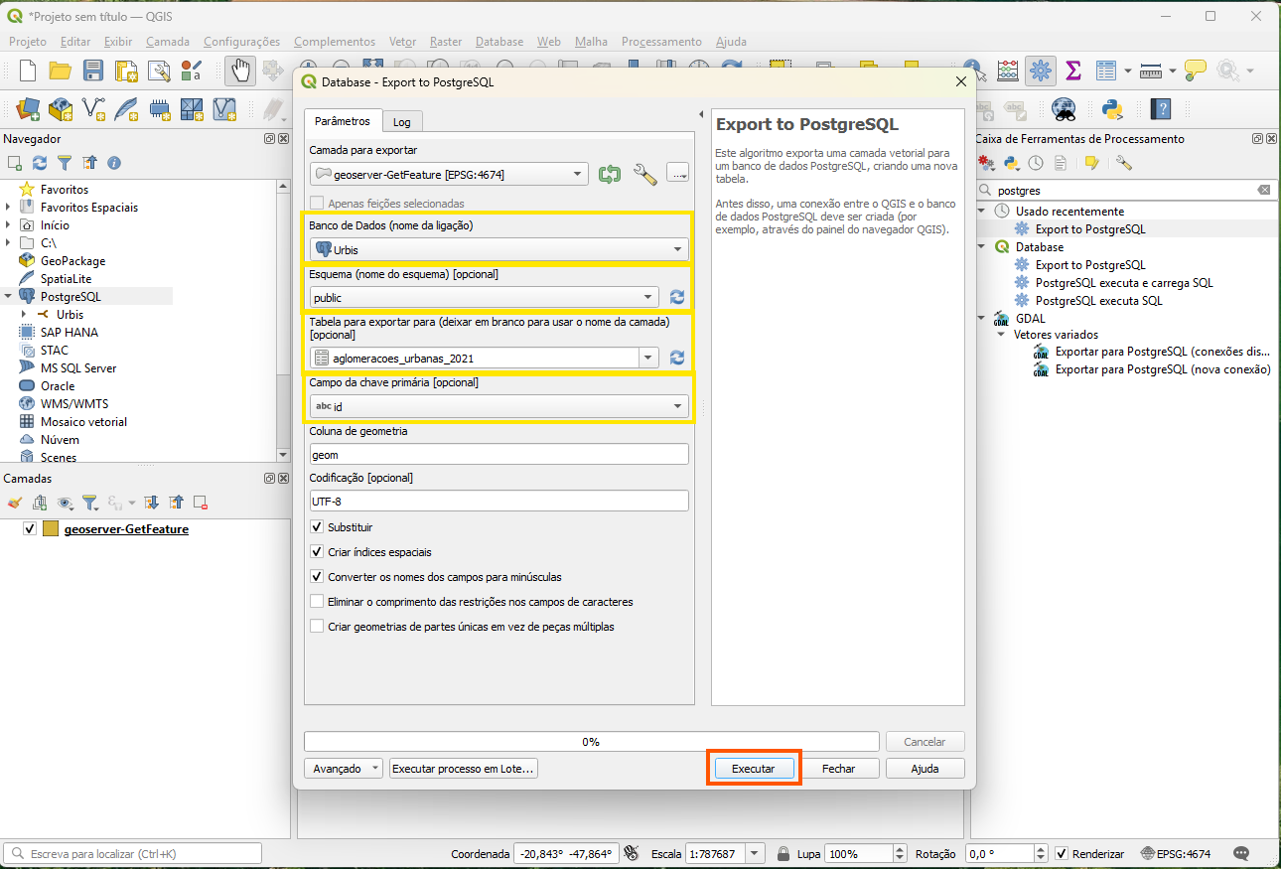Open the attribute table icon
Viewport: 1281px width, 869px height.
pyautogui.click(x=1105, y=71)
